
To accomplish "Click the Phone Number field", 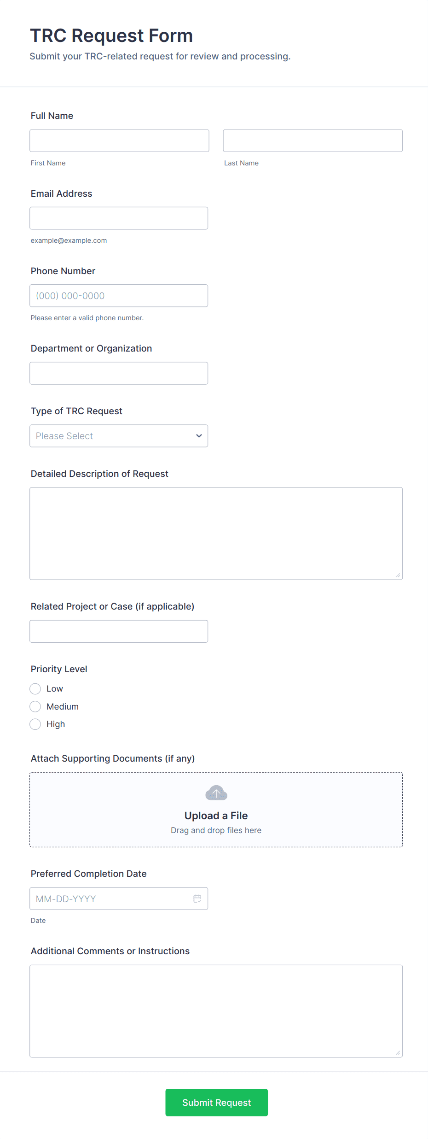I will [x=119, y=296].
